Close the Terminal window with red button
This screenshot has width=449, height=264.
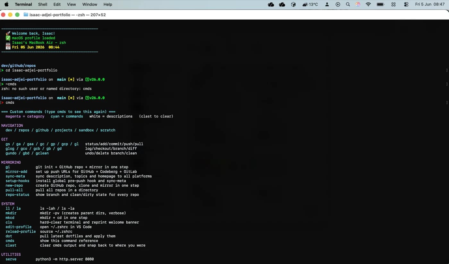(x=3, y=15)
